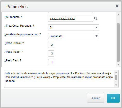The height and width of the screenshot is (108, 122).
Task: Click parameter list scrollbar up arrow
Action: click(118, 14)
